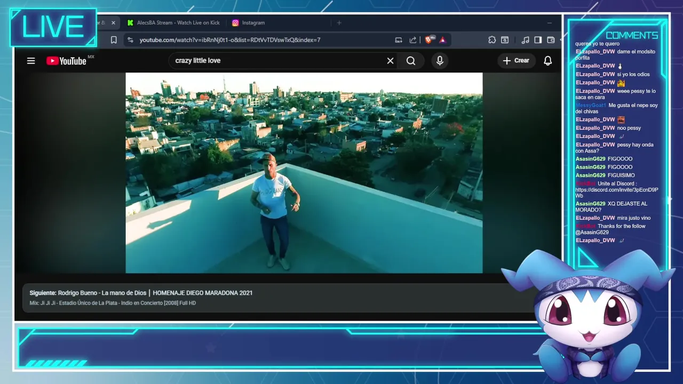Open the Brave Wallet icon
683x384 pixels.
pos(551,40)
